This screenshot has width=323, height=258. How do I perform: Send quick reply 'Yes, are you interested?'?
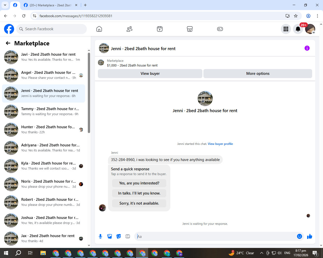(x=139, y=183)
